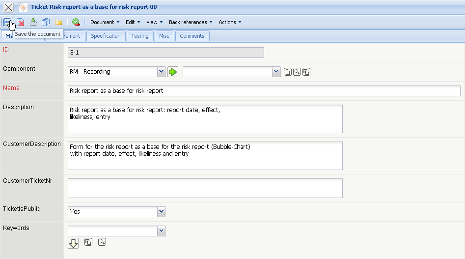Image resolution: width=465 pixels, height=259 pixels.
Task: Switch to the Comments tab
Action: (x=192, y=36)
